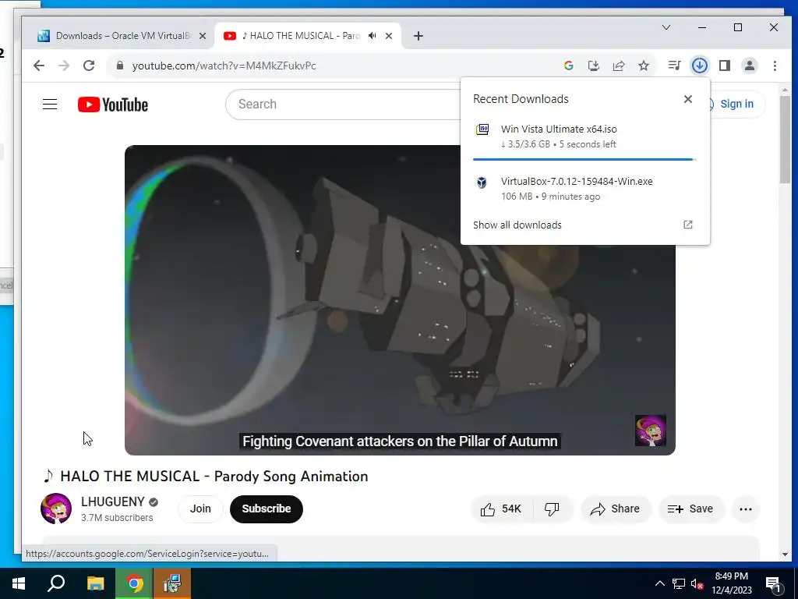Click the install app icon in address bar
Screen dimensions: 798x599
coord(593,66)
